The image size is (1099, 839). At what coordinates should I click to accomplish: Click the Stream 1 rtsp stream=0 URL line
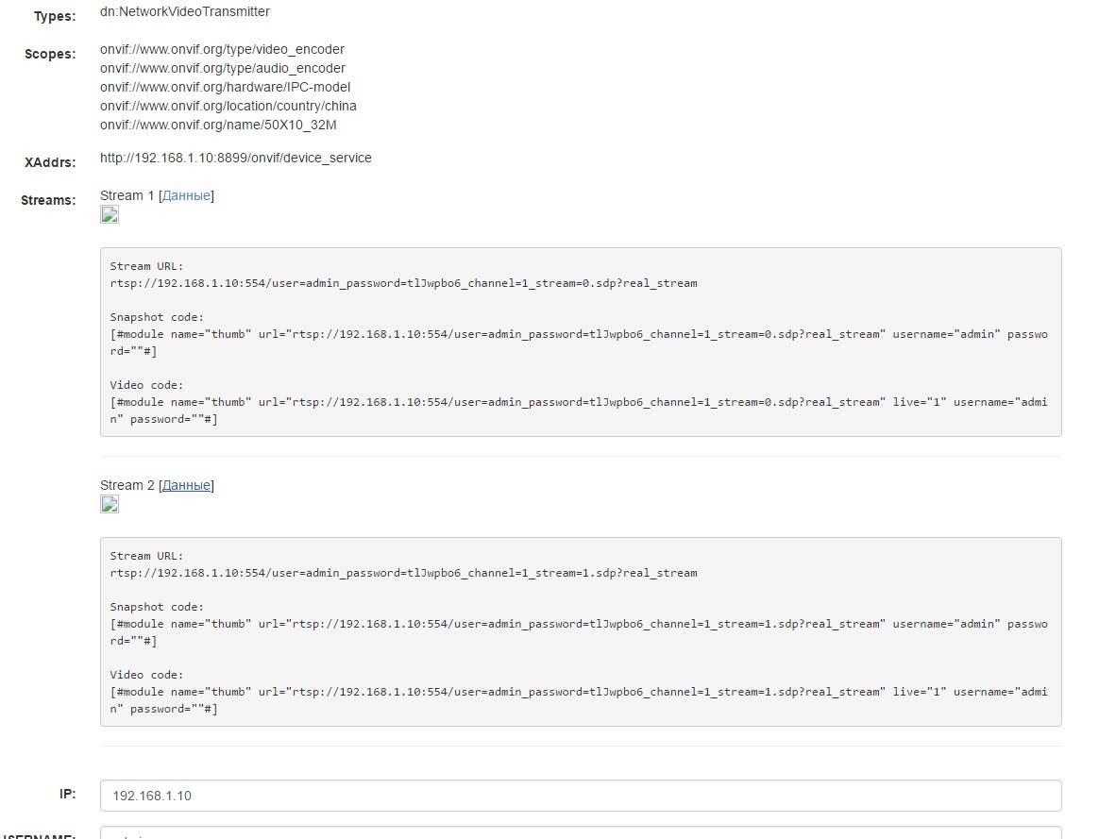coord(403,283)
